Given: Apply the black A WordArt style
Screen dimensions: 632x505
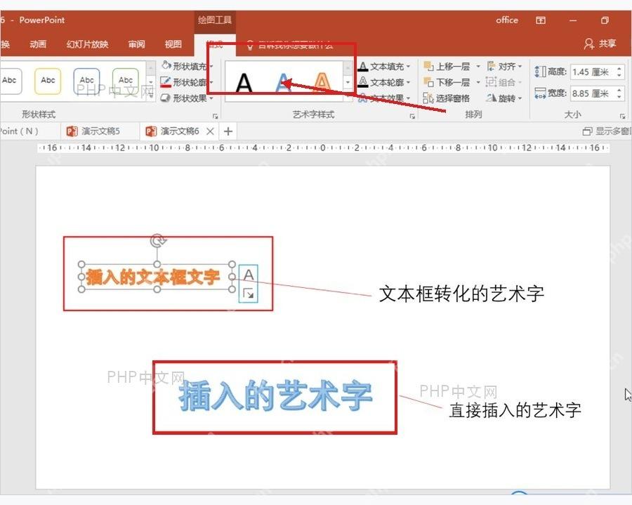Looking at the screenshot, I should tap(244, 84).
